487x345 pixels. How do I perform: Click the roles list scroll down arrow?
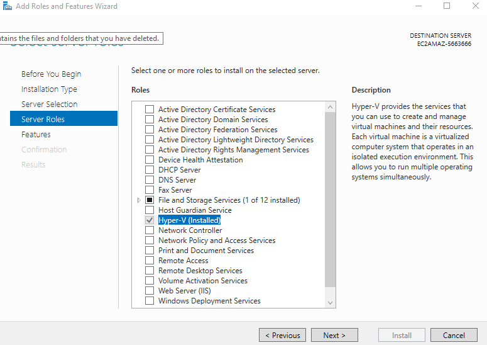(x=330, y=303)
